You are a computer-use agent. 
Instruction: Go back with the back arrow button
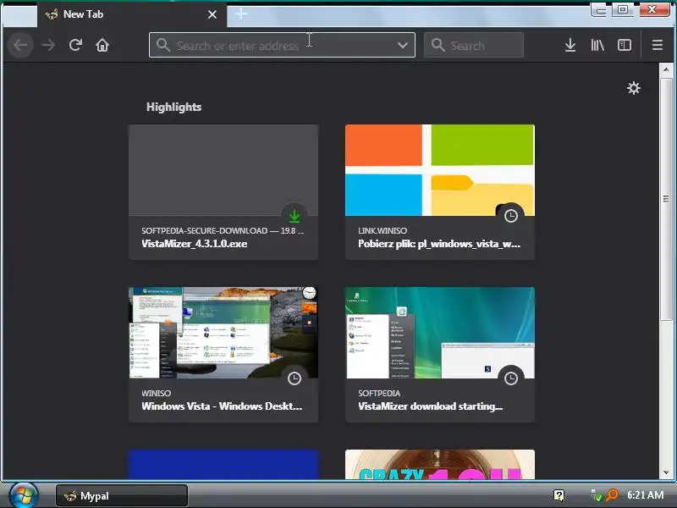tap(20, 45)
